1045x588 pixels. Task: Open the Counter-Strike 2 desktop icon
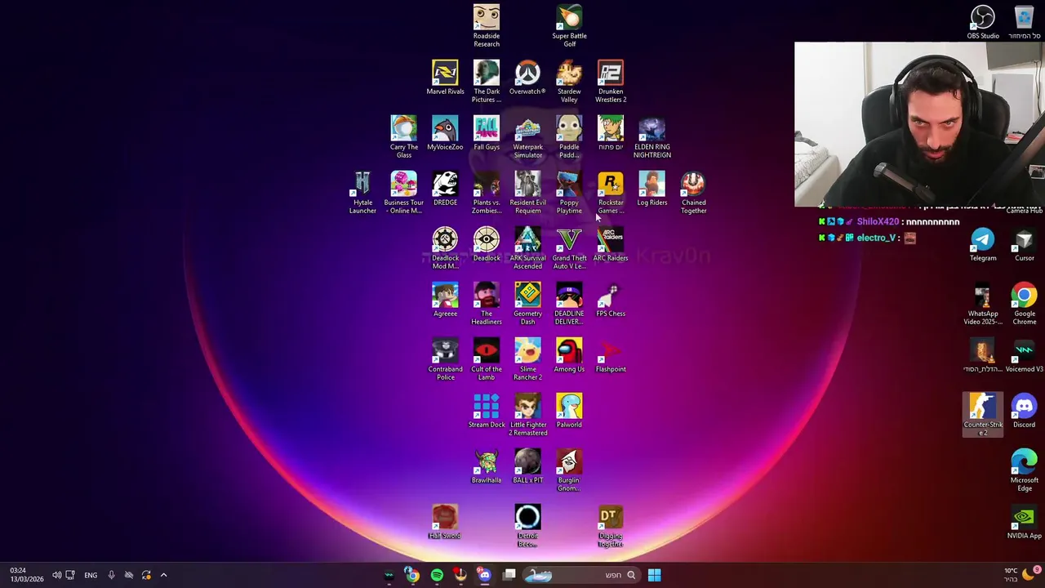coord(983,414)
